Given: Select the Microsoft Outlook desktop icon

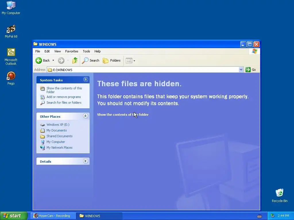Looking at the screenshot, I should point(11,57).
